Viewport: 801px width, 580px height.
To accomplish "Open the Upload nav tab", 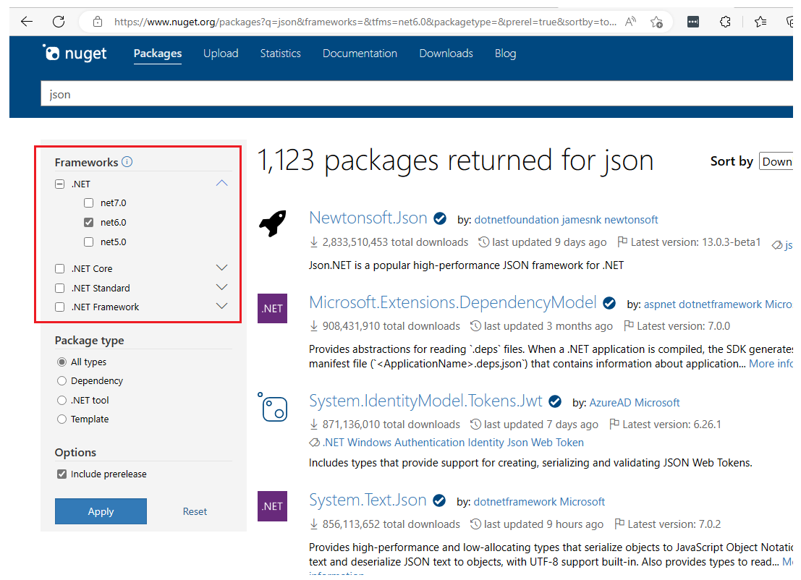I will [x=221, y=53].
